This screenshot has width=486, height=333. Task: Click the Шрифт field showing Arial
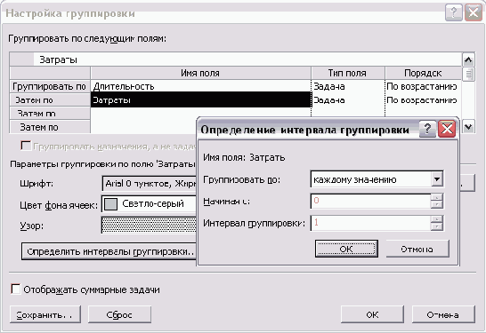pyautogui.click(x=149, y=183)
